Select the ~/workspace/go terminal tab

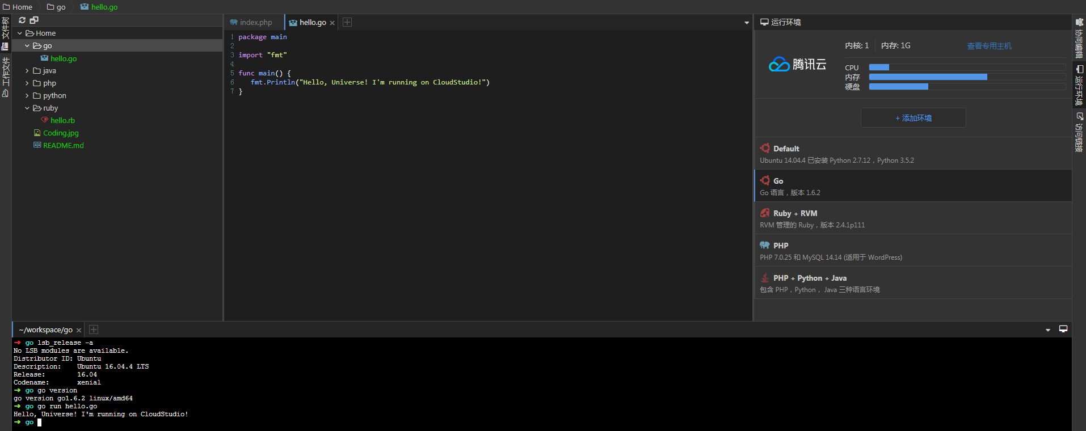(45, 330)
